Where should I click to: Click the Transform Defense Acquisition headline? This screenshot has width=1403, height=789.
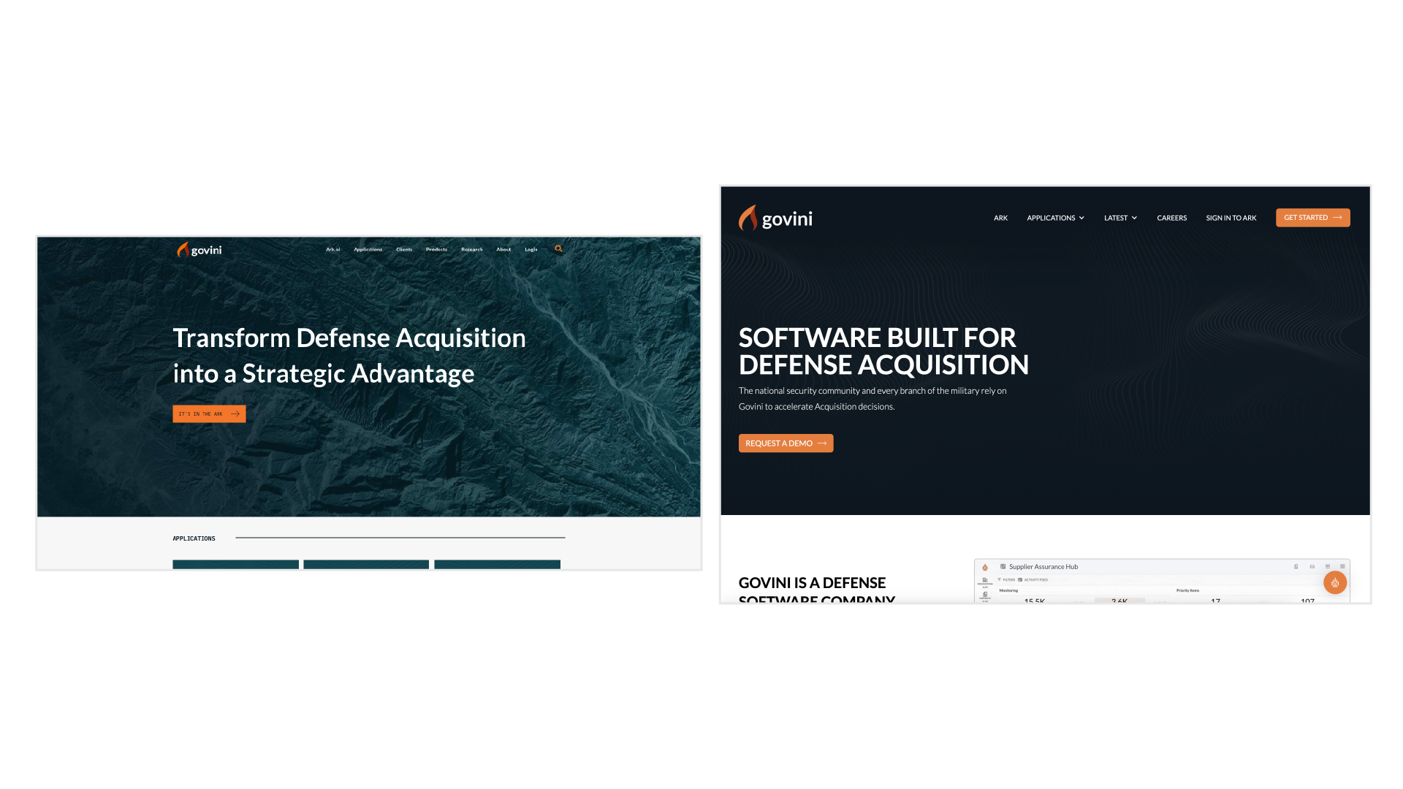pyautogui.click(x=349, y=355)
